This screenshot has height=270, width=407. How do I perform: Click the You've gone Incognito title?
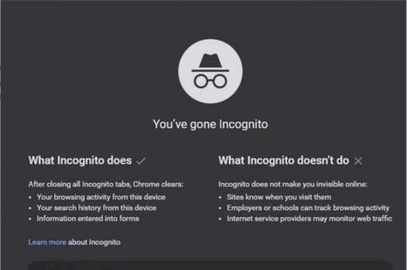point(210,124)
